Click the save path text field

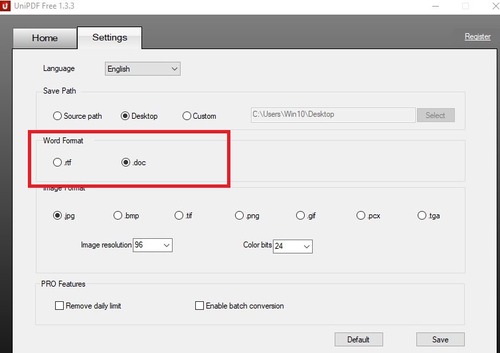tap(333, 115)
